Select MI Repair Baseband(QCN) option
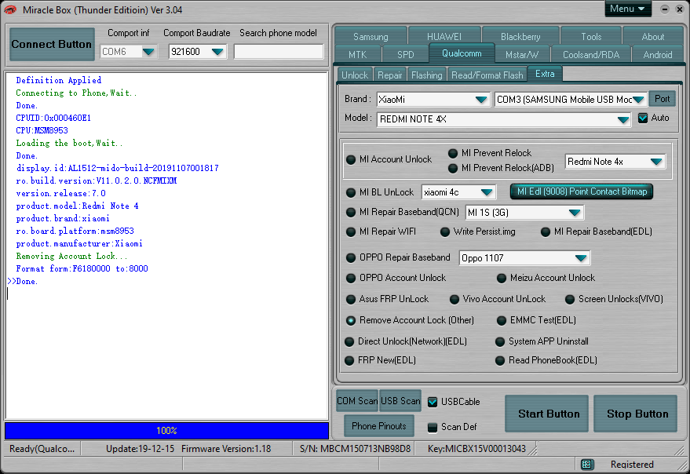 point(351,212)
